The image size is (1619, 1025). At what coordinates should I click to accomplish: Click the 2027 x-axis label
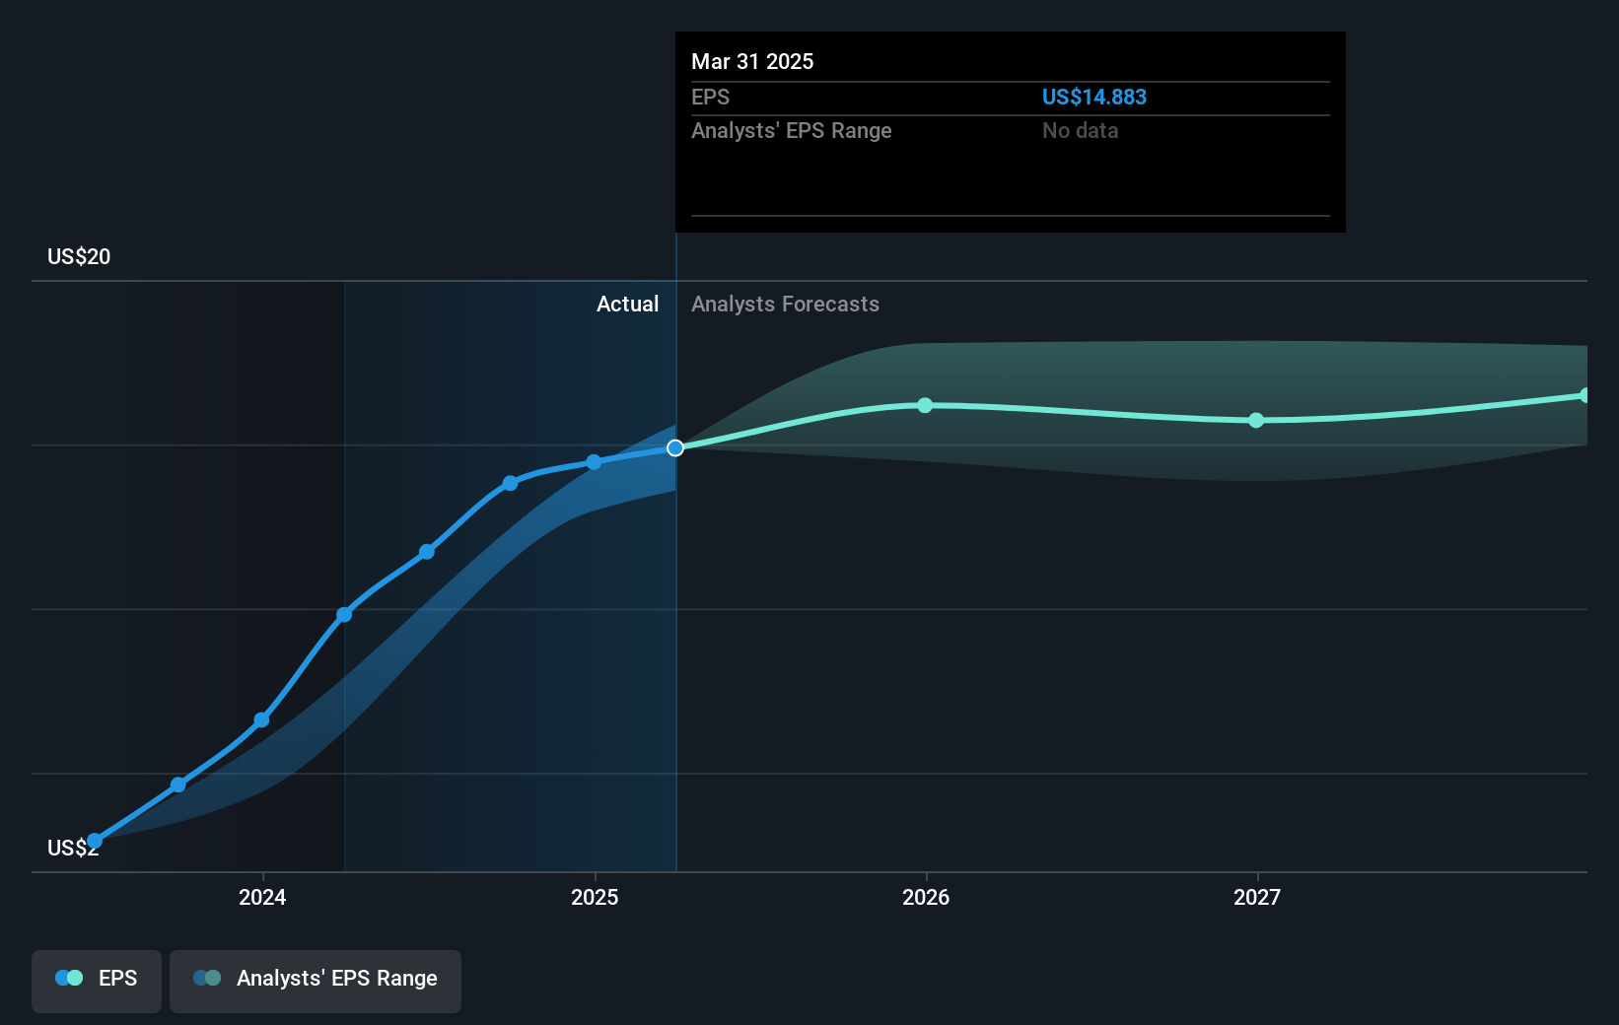coord(1257,897)
